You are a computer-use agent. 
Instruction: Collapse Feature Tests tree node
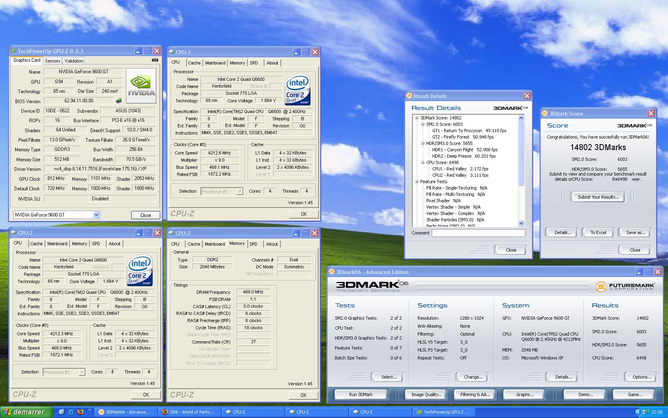click(417, 182)
